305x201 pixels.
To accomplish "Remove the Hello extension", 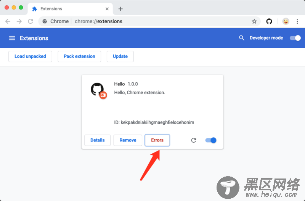I will [128, 140].
